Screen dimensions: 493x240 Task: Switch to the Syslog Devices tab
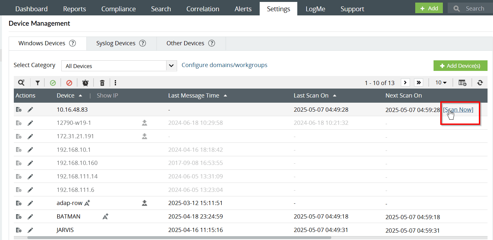pyautogui.click(x=116, y=43)
